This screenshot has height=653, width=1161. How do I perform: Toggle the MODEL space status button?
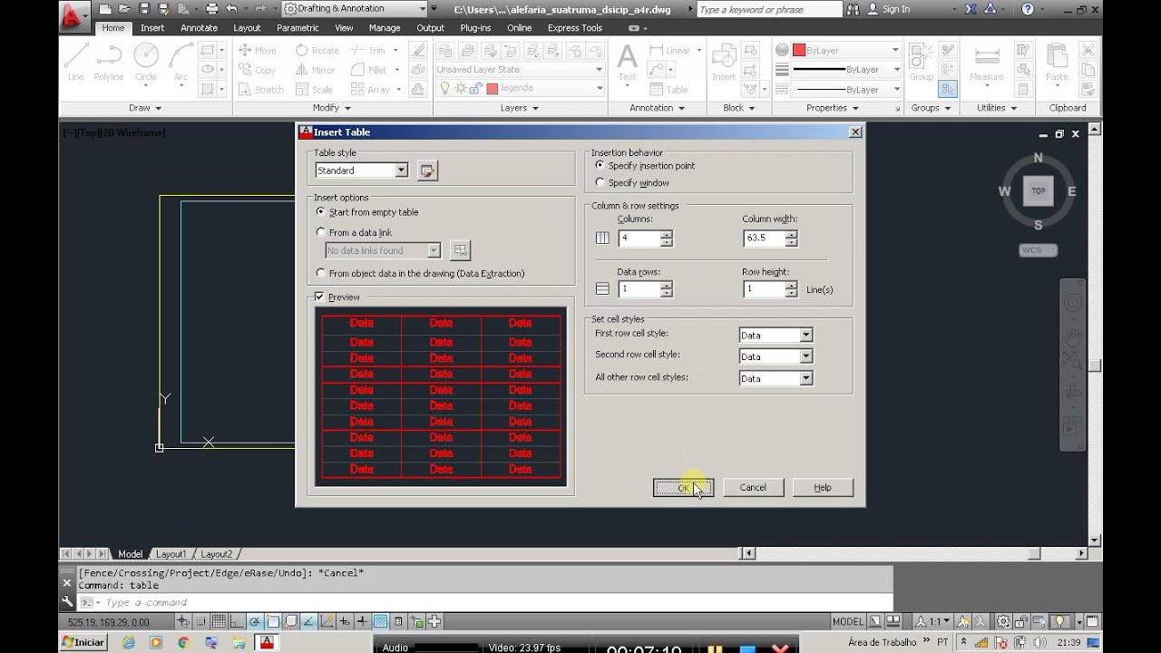848,621
